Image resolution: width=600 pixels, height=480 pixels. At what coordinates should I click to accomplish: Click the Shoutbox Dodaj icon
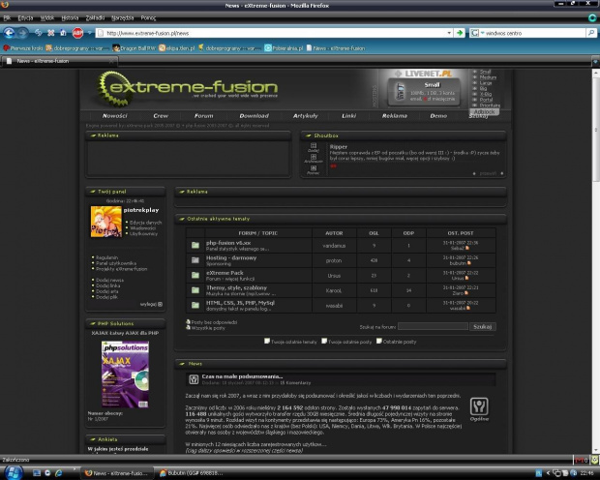pyautogui.click(x=314, y=147)
